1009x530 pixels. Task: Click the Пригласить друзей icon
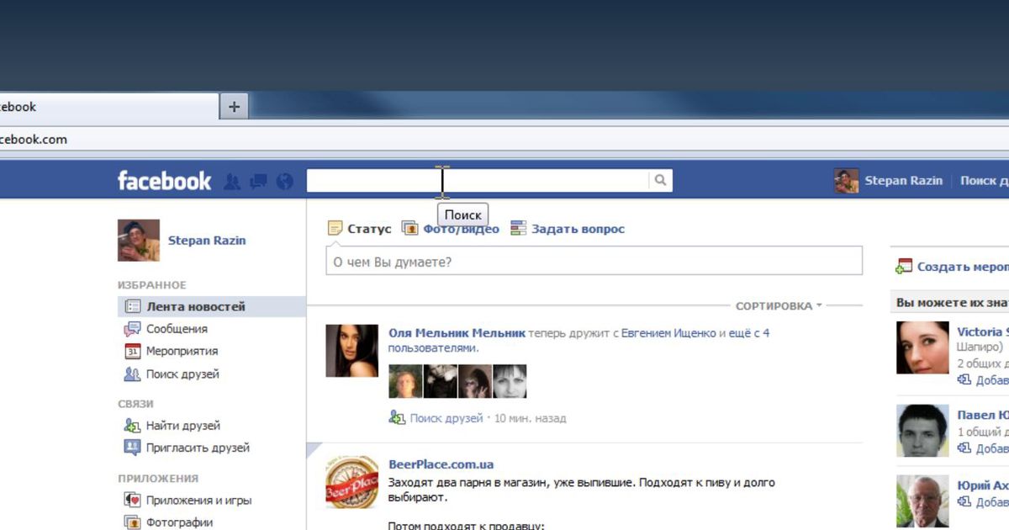click(x=133, y=448)
